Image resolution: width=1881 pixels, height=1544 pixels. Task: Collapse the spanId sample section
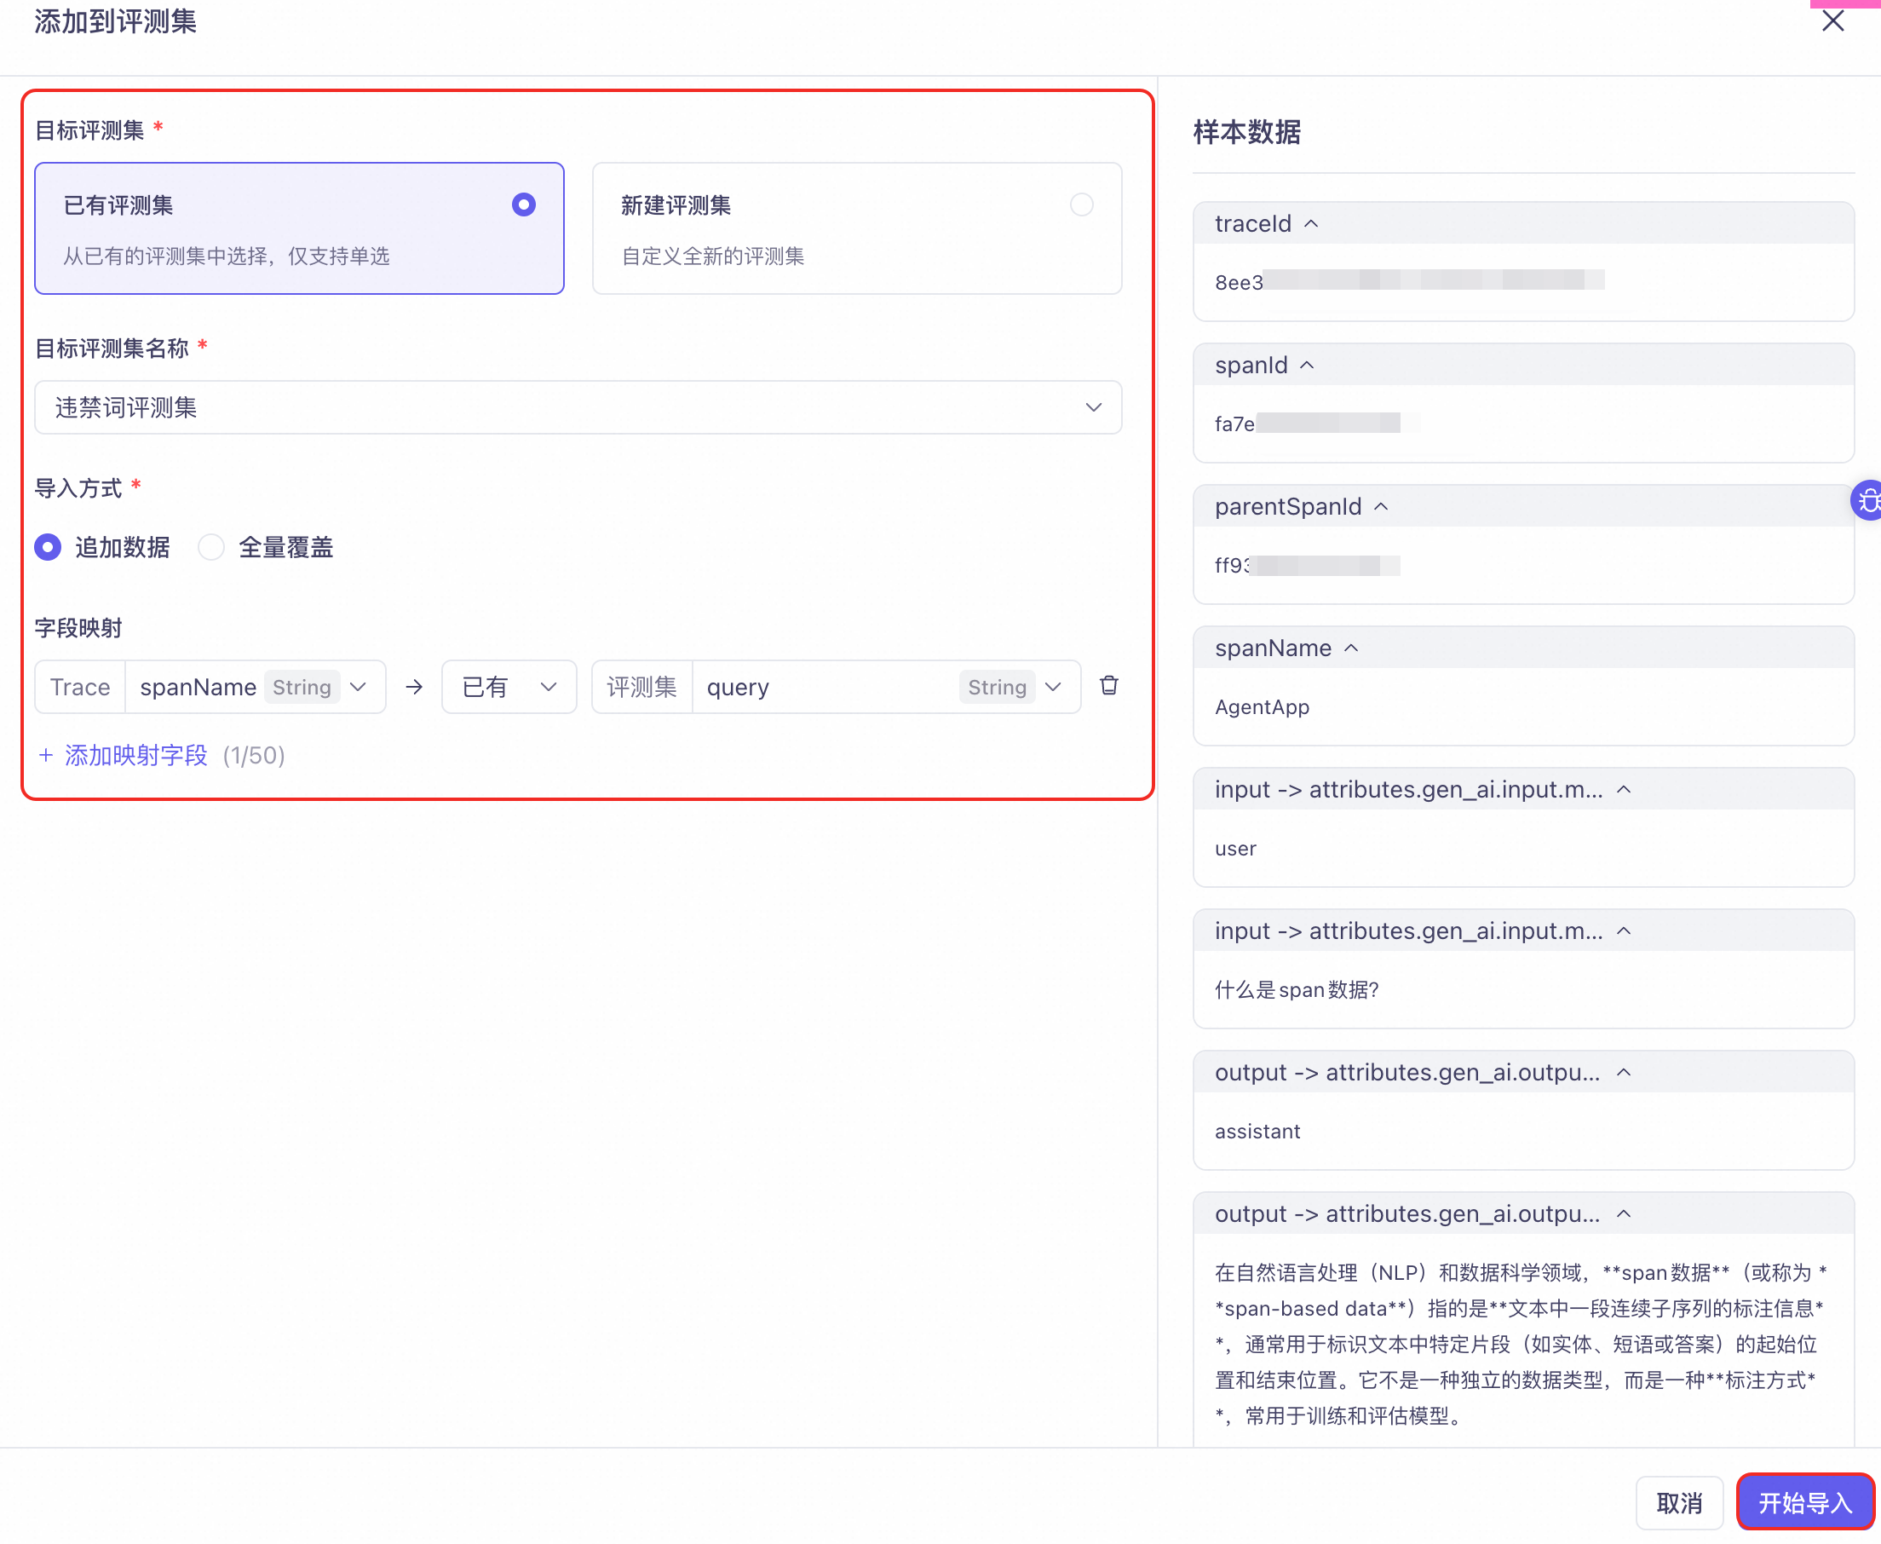pyautogui.click(x=1307, y=366)
